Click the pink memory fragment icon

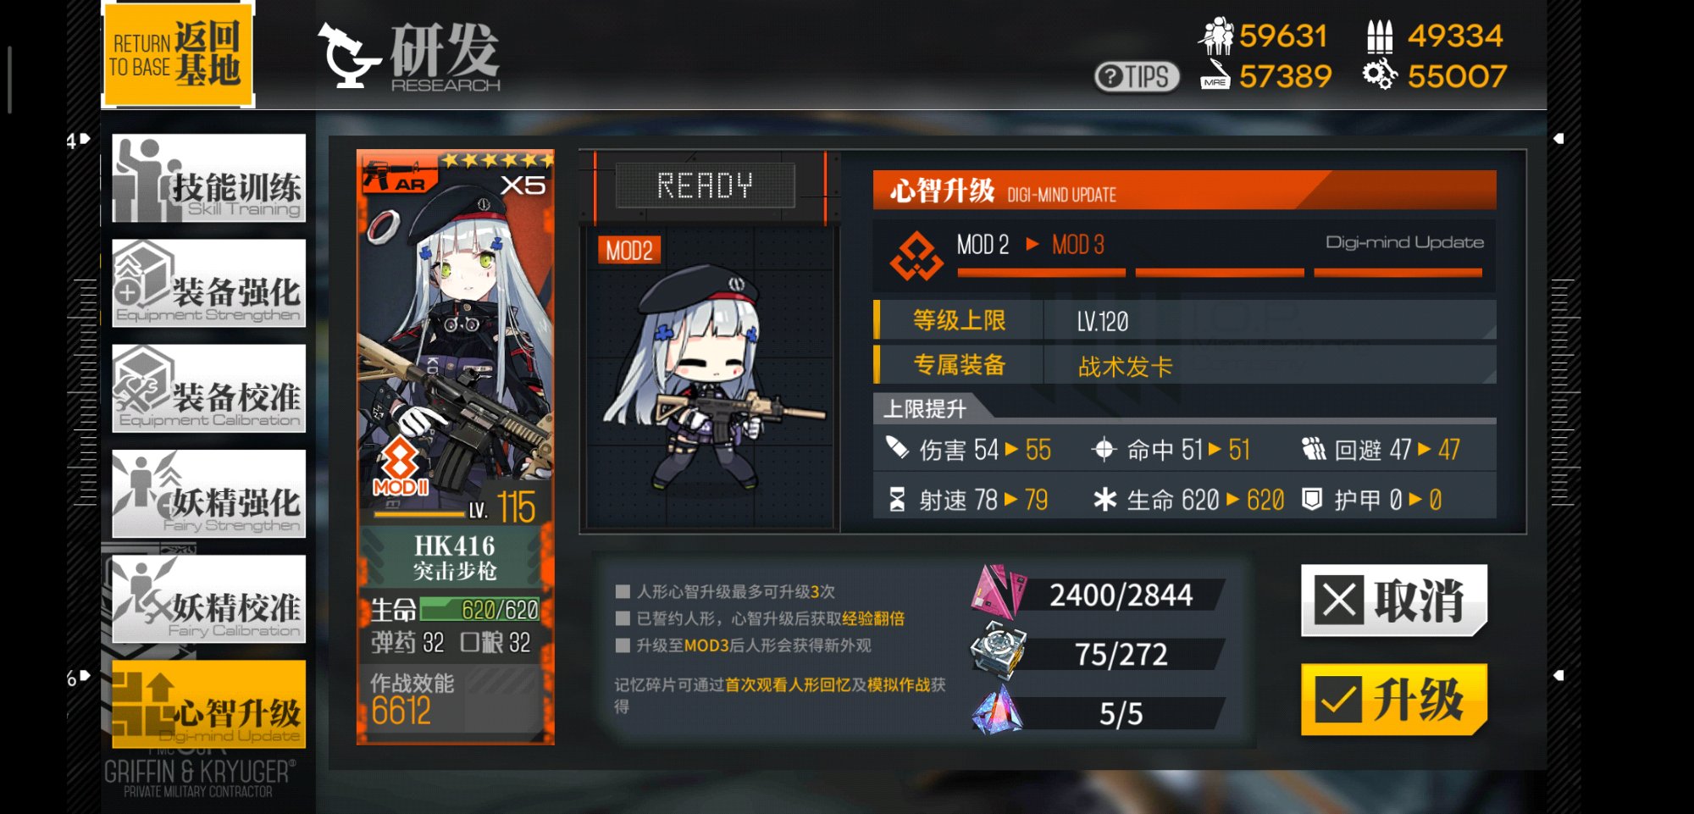click(x=997, y=591)
